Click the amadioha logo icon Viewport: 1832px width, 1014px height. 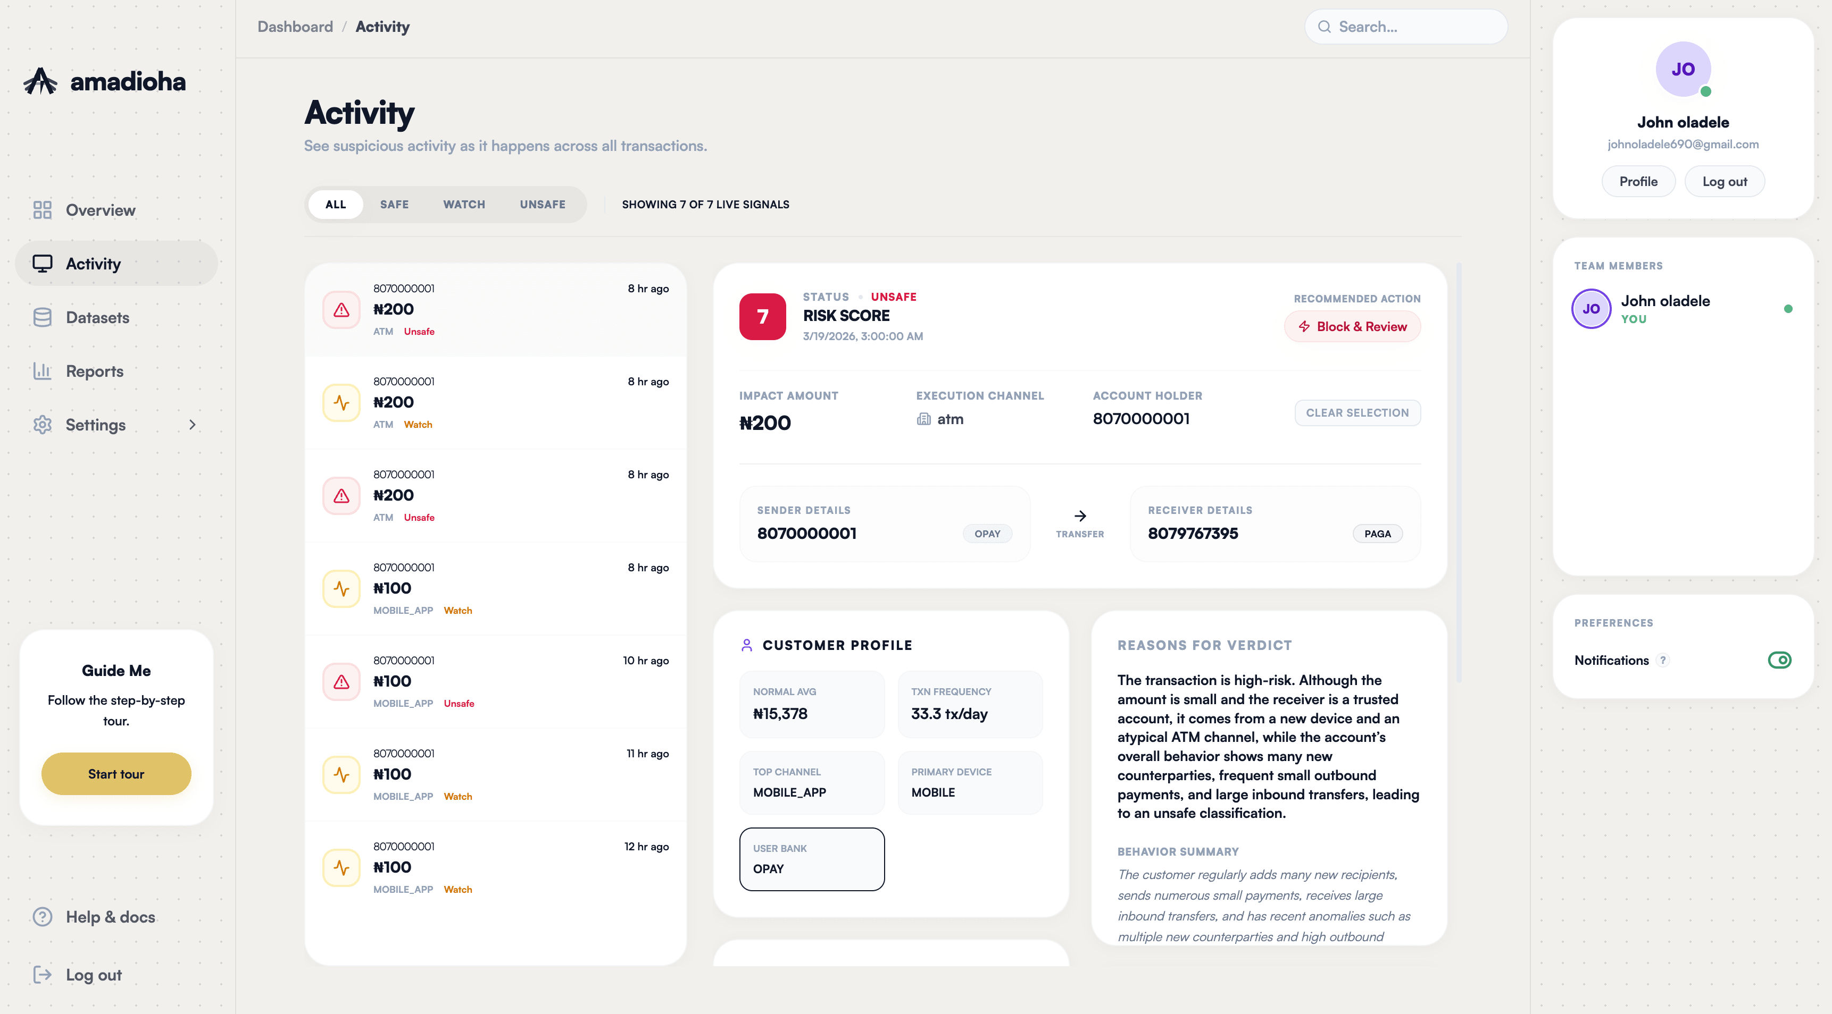(x=40, y=81)
